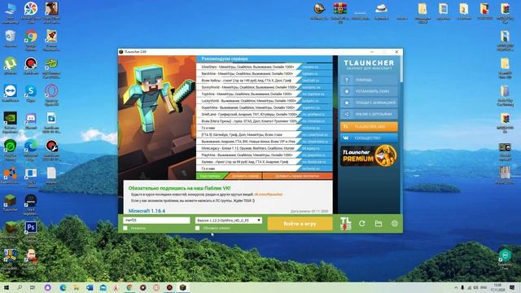Viewport: 521px width, 293px height.
Task: Select the Opera GX desktop shortcut
Action: coord(51,95)
